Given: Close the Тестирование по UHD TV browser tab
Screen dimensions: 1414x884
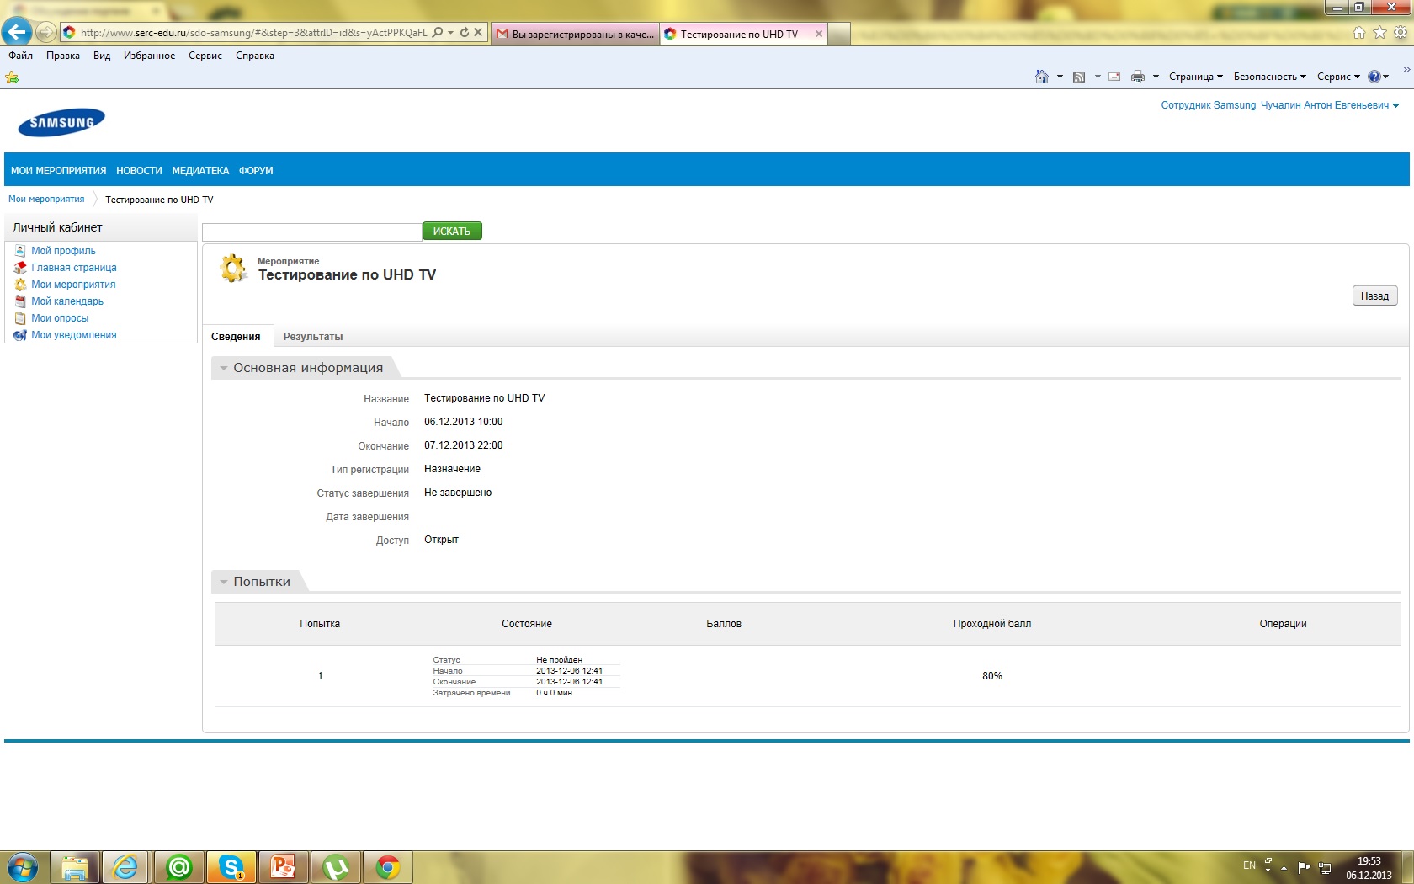Looking at the screenshot, I should pyautogui.click(x=819, y=34).
